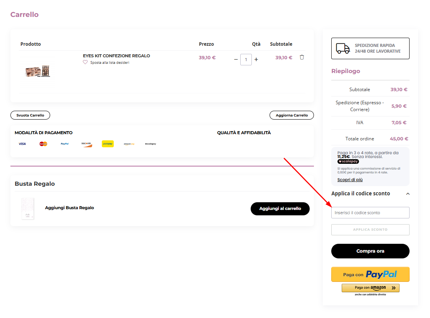
Task: Decrease quantity with minus button
Action: pyautogui.click(x=236, y=60)
